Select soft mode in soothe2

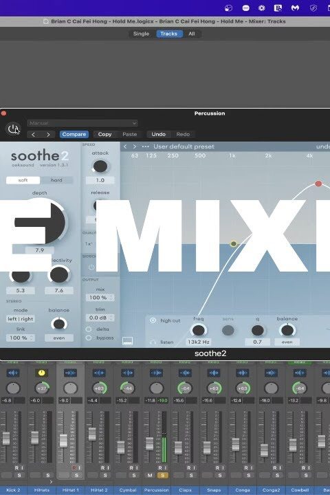[23, 180]
